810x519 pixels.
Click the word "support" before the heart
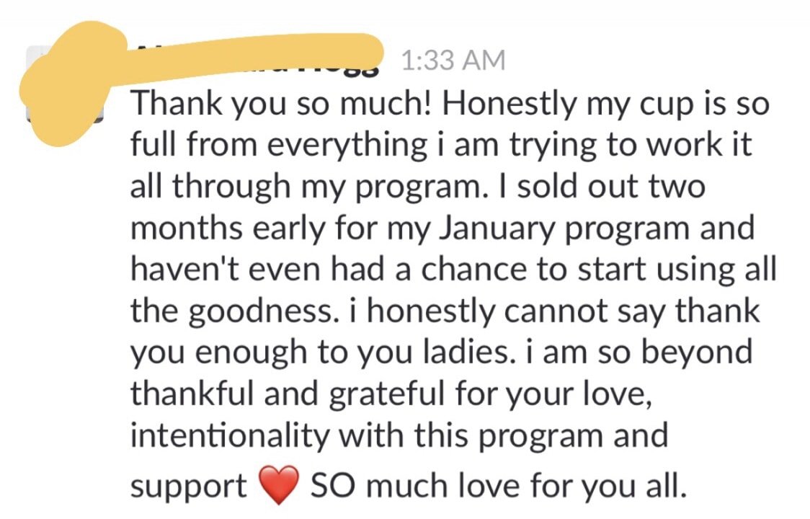coord(189,487)
